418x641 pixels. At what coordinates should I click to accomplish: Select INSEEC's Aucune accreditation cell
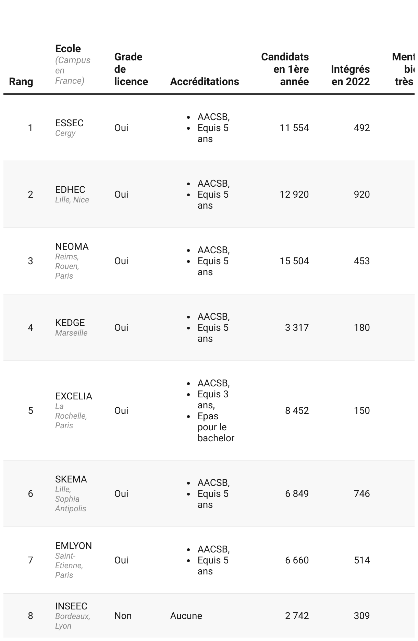point(186,616)
